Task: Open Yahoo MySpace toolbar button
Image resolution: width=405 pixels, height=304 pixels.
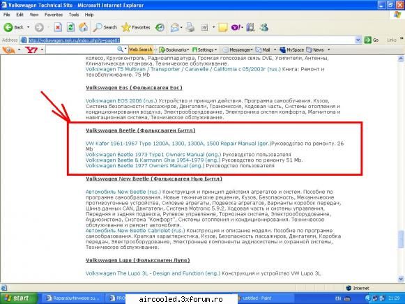Action: [292, 50]
